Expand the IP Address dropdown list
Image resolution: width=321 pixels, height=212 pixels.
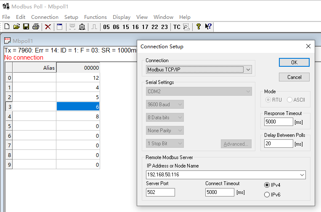pyautogui.click(x=302, y=175)
